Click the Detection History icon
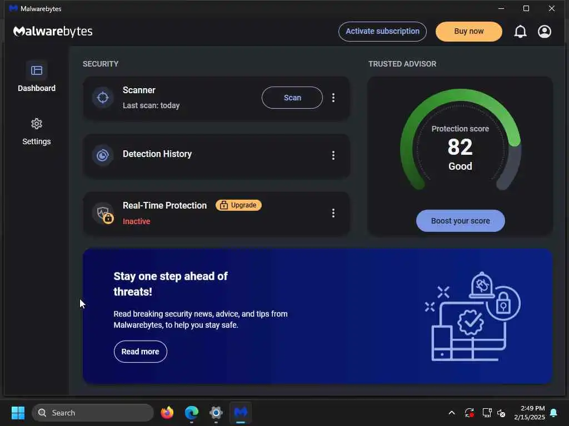Image resolution: width=569 pixels, height=426 pixels. click(x=103, y=155)
